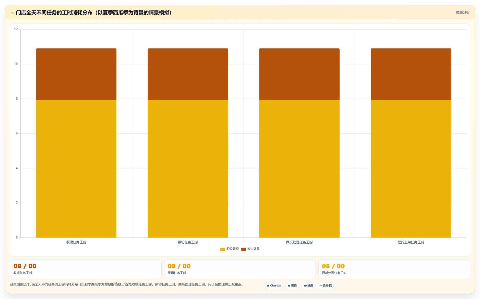Viewport: 480px width, 299px height.
Task: Click the description text starting 这张图围绕
Action: tap(127, 284)
